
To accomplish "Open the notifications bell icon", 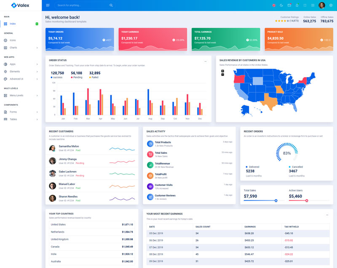I will [x=297, y=5].
